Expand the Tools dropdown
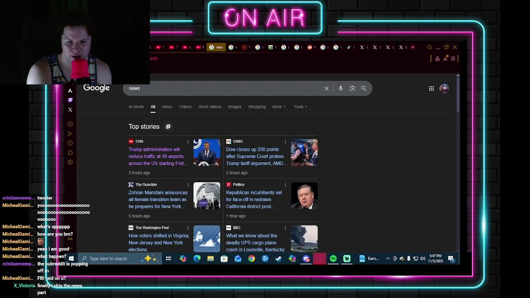The image size is (530, 298). tap(300, 107)
